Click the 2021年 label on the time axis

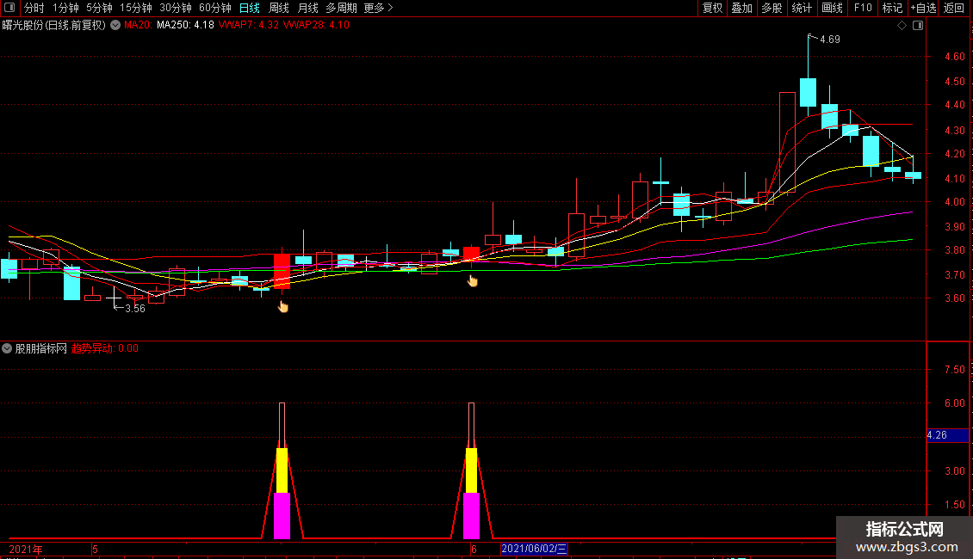26,549
